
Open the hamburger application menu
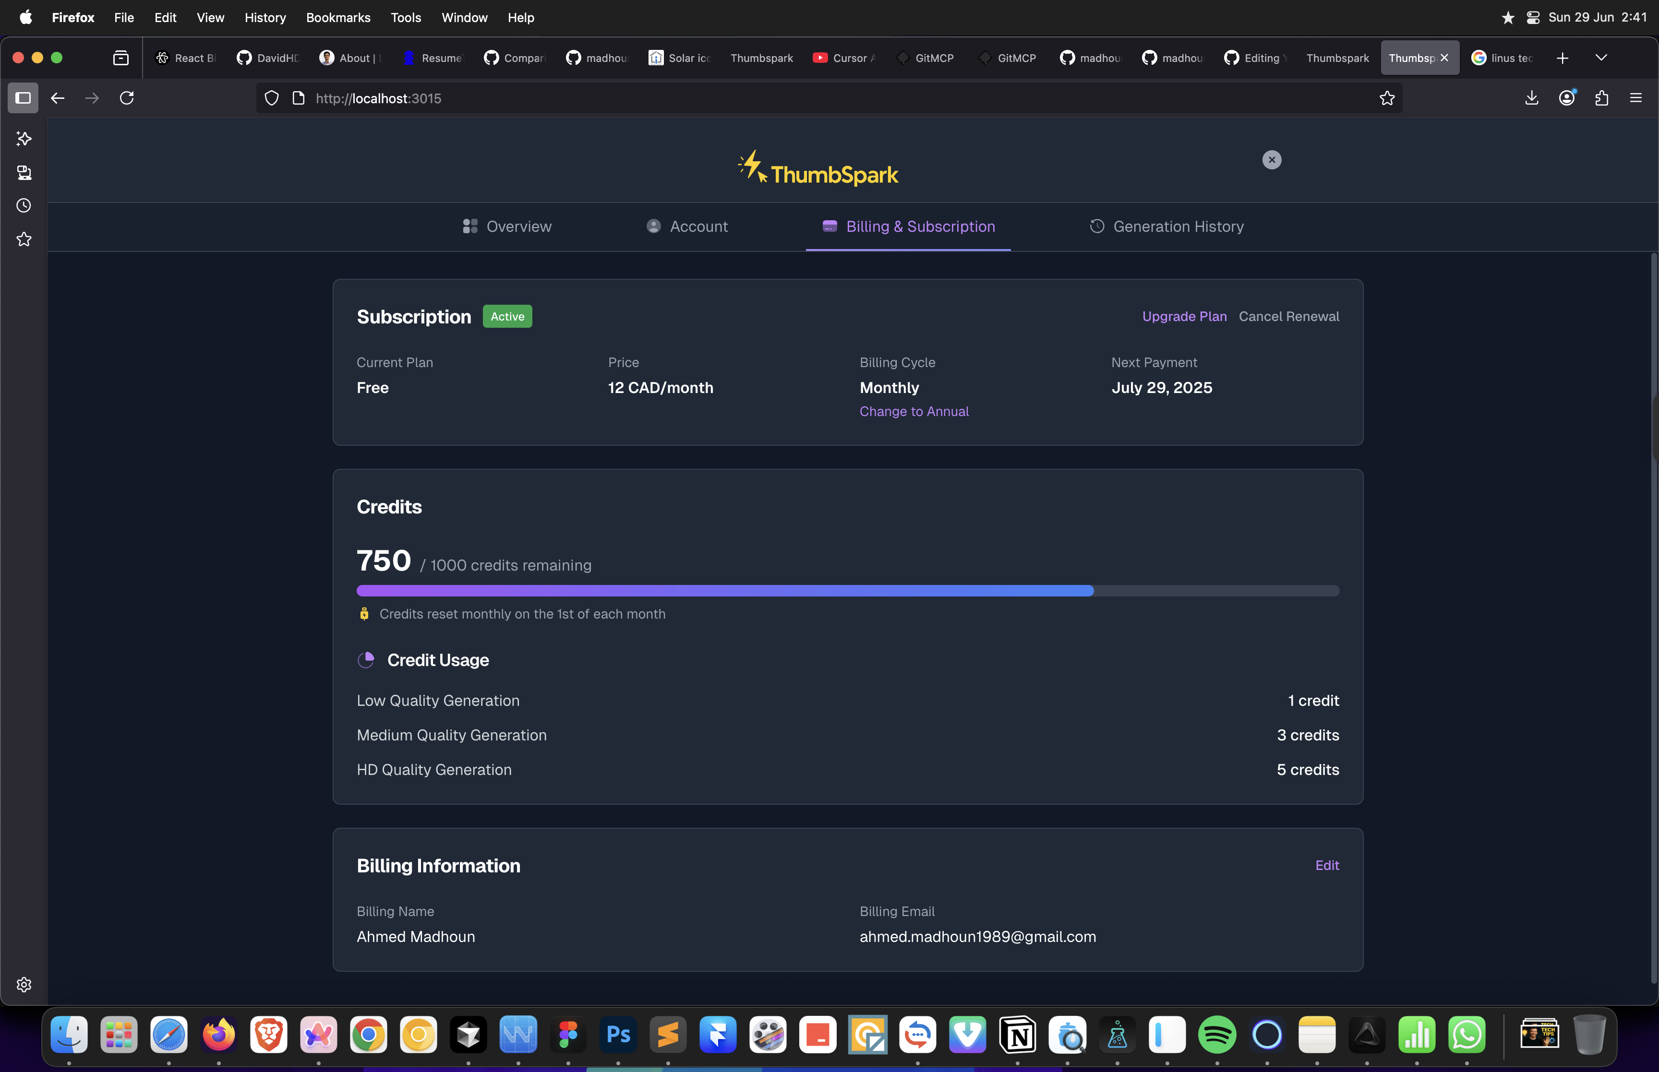(1636, 98)
